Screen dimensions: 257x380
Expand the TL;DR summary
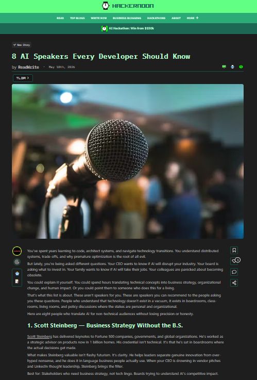(x=23, y=78)
